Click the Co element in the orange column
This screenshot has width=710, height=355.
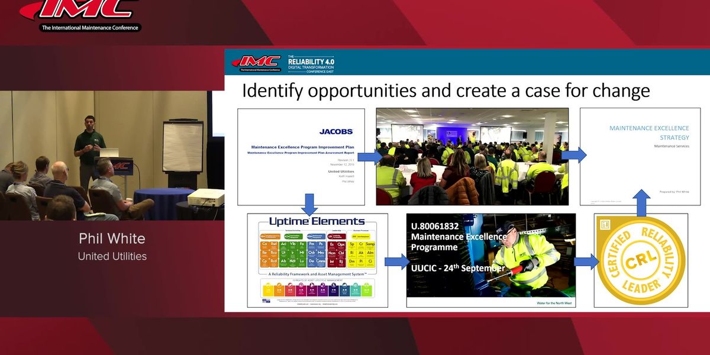pyautogui.click(x=264, y=244)
